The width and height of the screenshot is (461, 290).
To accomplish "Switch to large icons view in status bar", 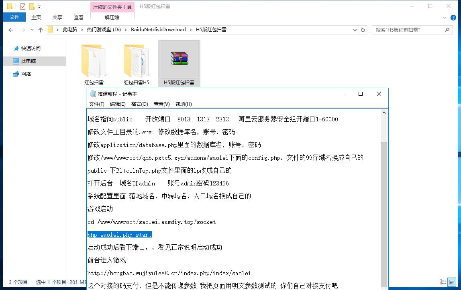I will (452, 282).
